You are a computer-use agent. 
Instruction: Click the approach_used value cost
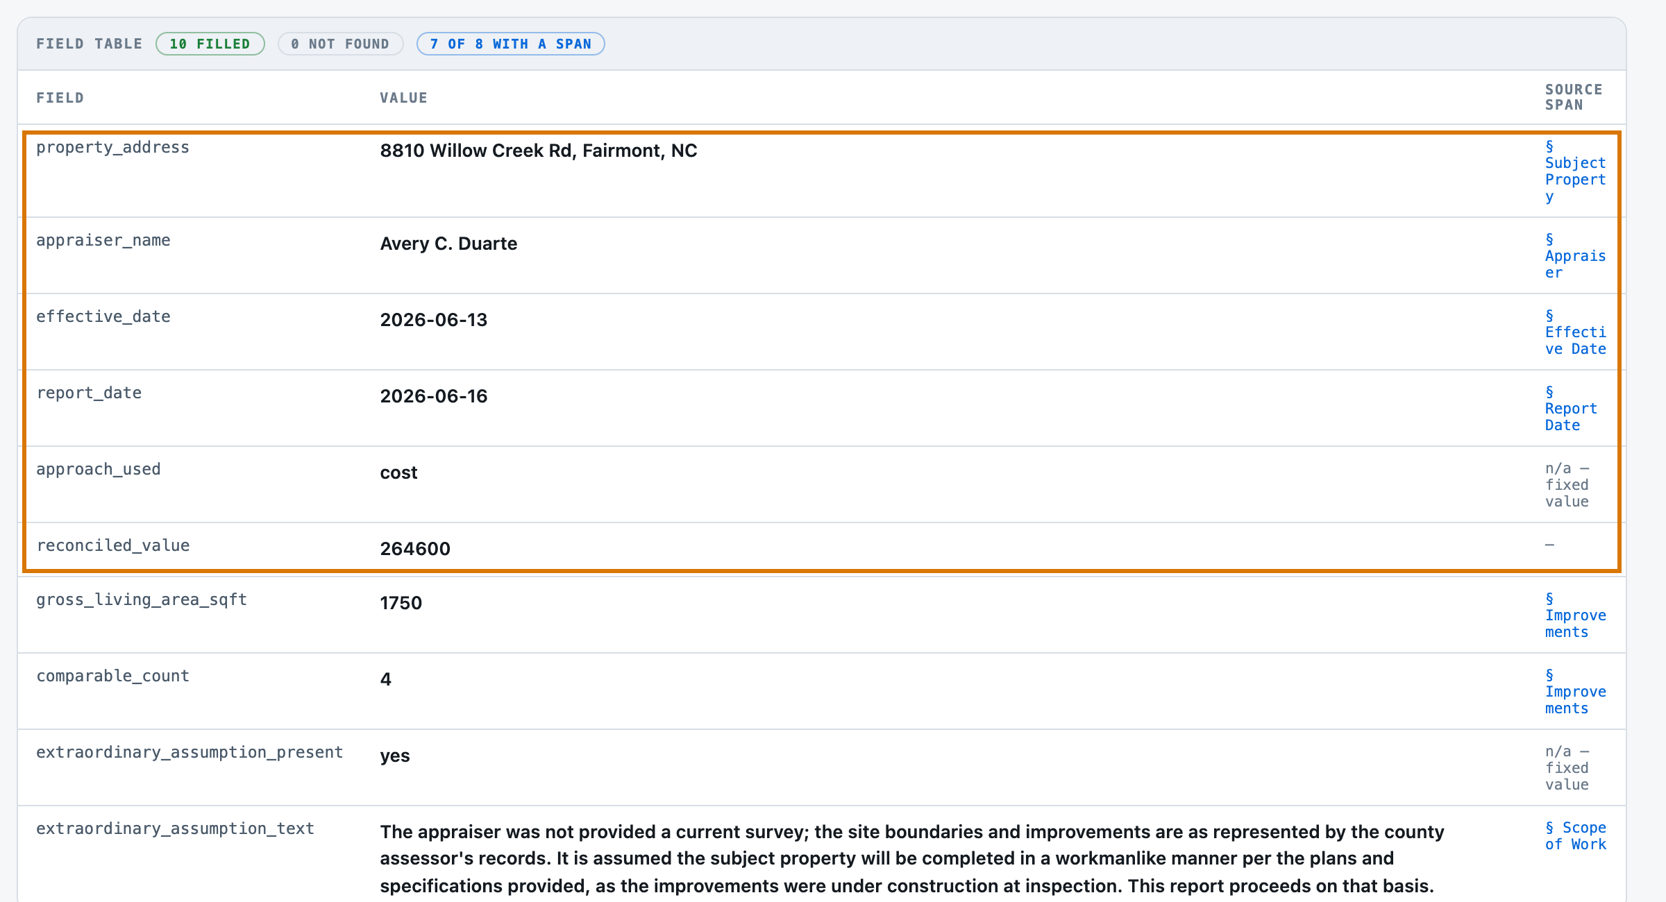(x=398, y=473)
